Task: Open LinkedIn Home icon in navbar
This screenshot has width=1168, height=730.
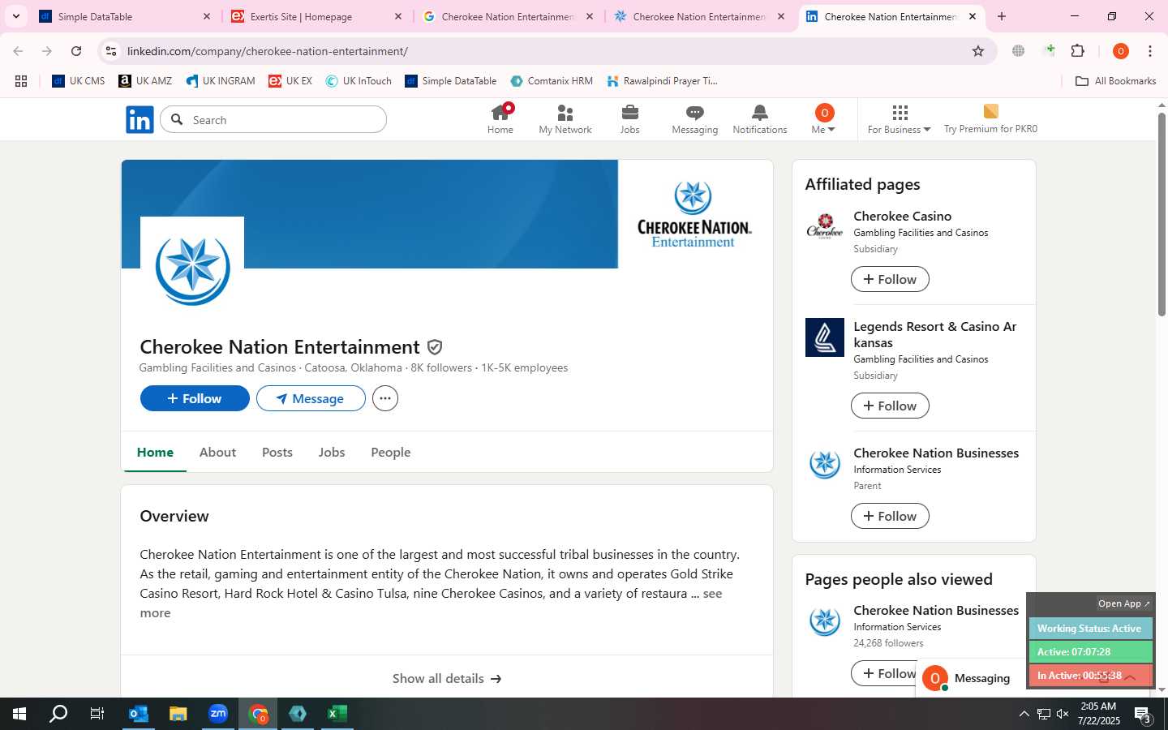Action: (x=500, y=119)
